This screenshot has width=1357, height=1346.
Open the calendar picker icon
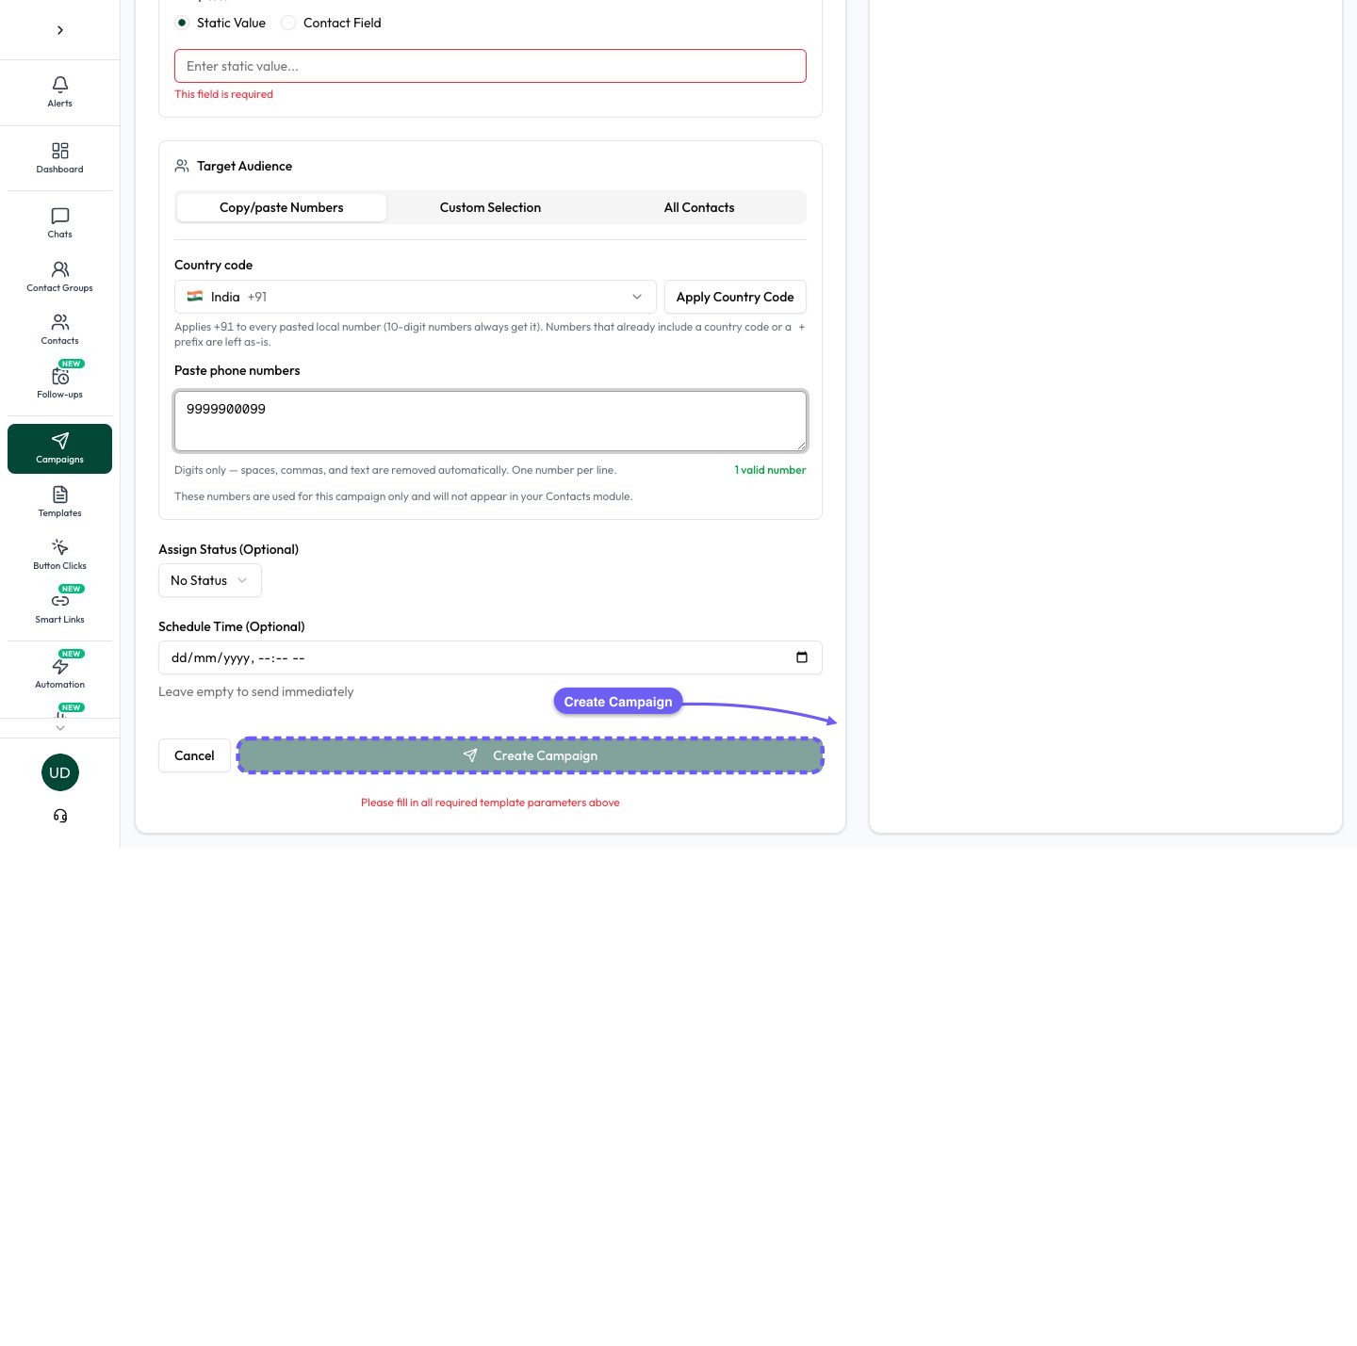pyautogui.click(x=802, y=657)
